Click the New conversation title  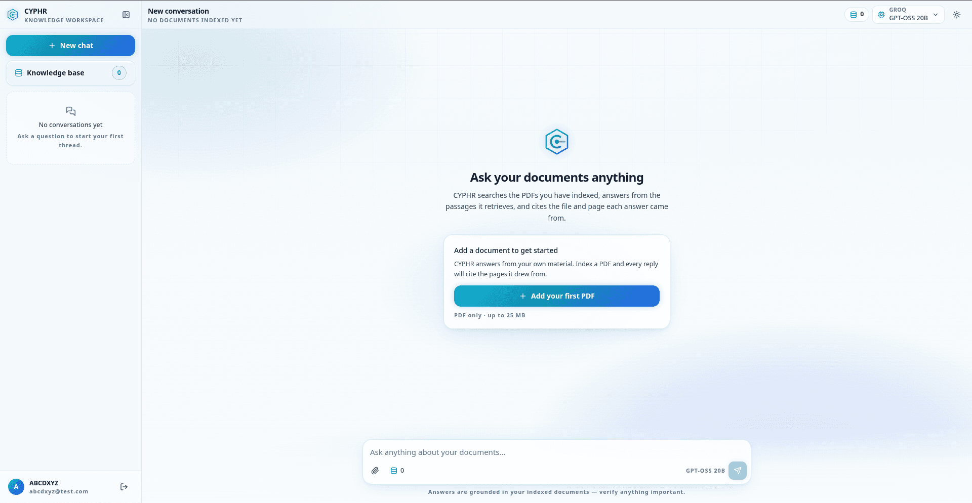point(178,11)
